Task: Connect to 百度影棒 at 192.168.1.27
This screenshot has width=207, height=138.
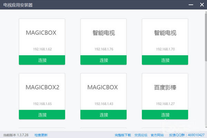Action: 165,114
